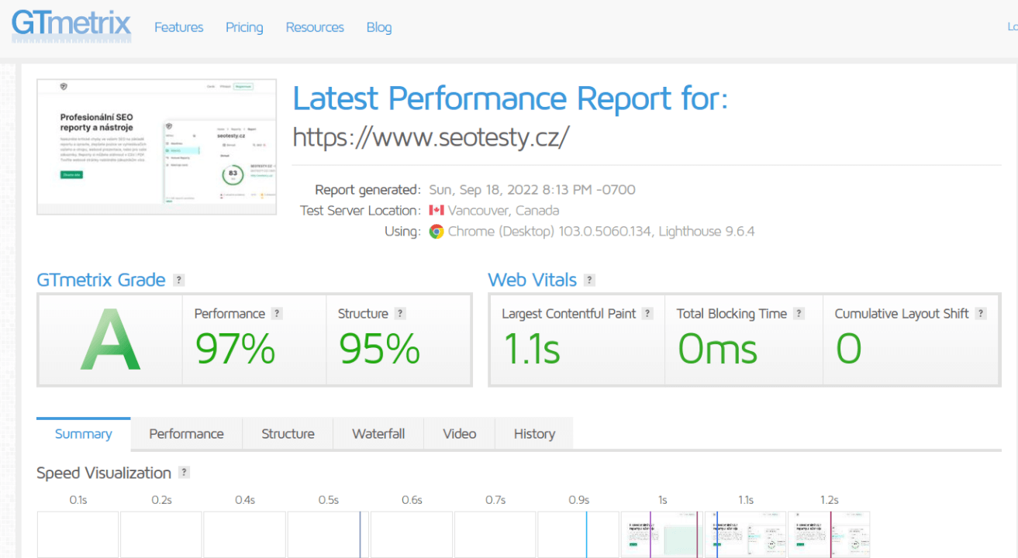Open help icon beside Web Vitals
This screenshot has height=558, width=1018.
tap(590, 280)
